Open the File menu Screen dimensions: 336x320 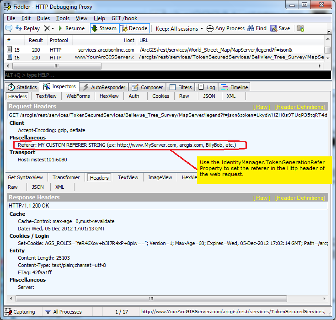tap(11, 18)
